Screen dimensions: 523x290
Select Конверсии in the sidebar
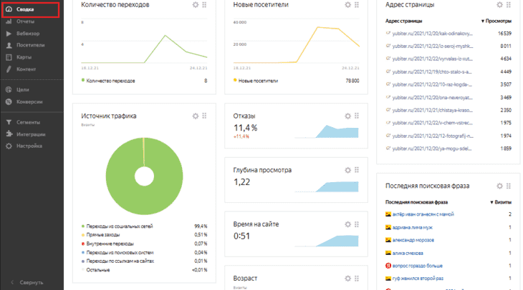(x=30, y=101)
